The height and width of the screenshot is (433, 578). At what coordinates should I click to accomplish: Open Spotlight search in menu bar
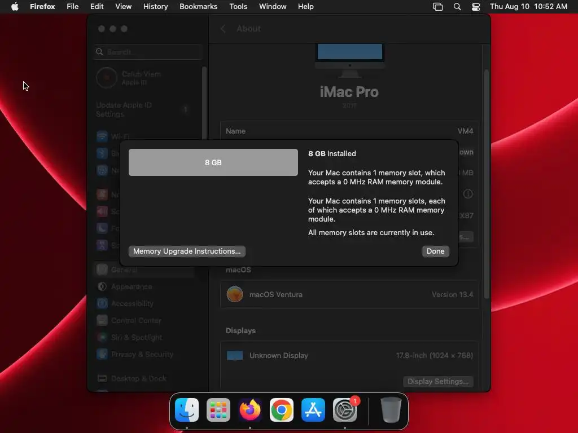click(457, 7)
